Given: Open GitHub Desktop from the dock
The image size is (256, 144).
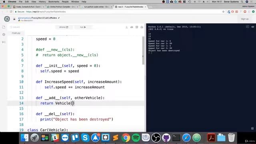Looking at the screenshot, I should pyautogui.click(x=166, y=138).
